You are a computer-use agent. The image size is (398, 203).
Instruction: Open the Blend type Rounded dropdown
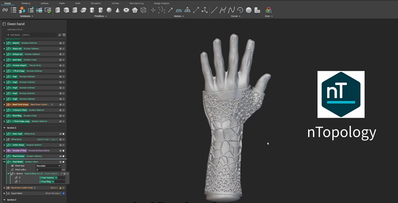[48, 166]
